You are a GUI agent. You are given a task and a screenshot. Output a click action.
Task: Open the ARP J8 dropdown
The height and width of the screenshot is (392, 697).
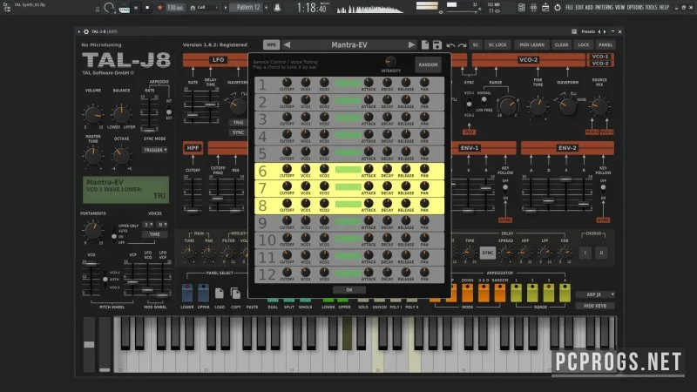pos(595,294)
